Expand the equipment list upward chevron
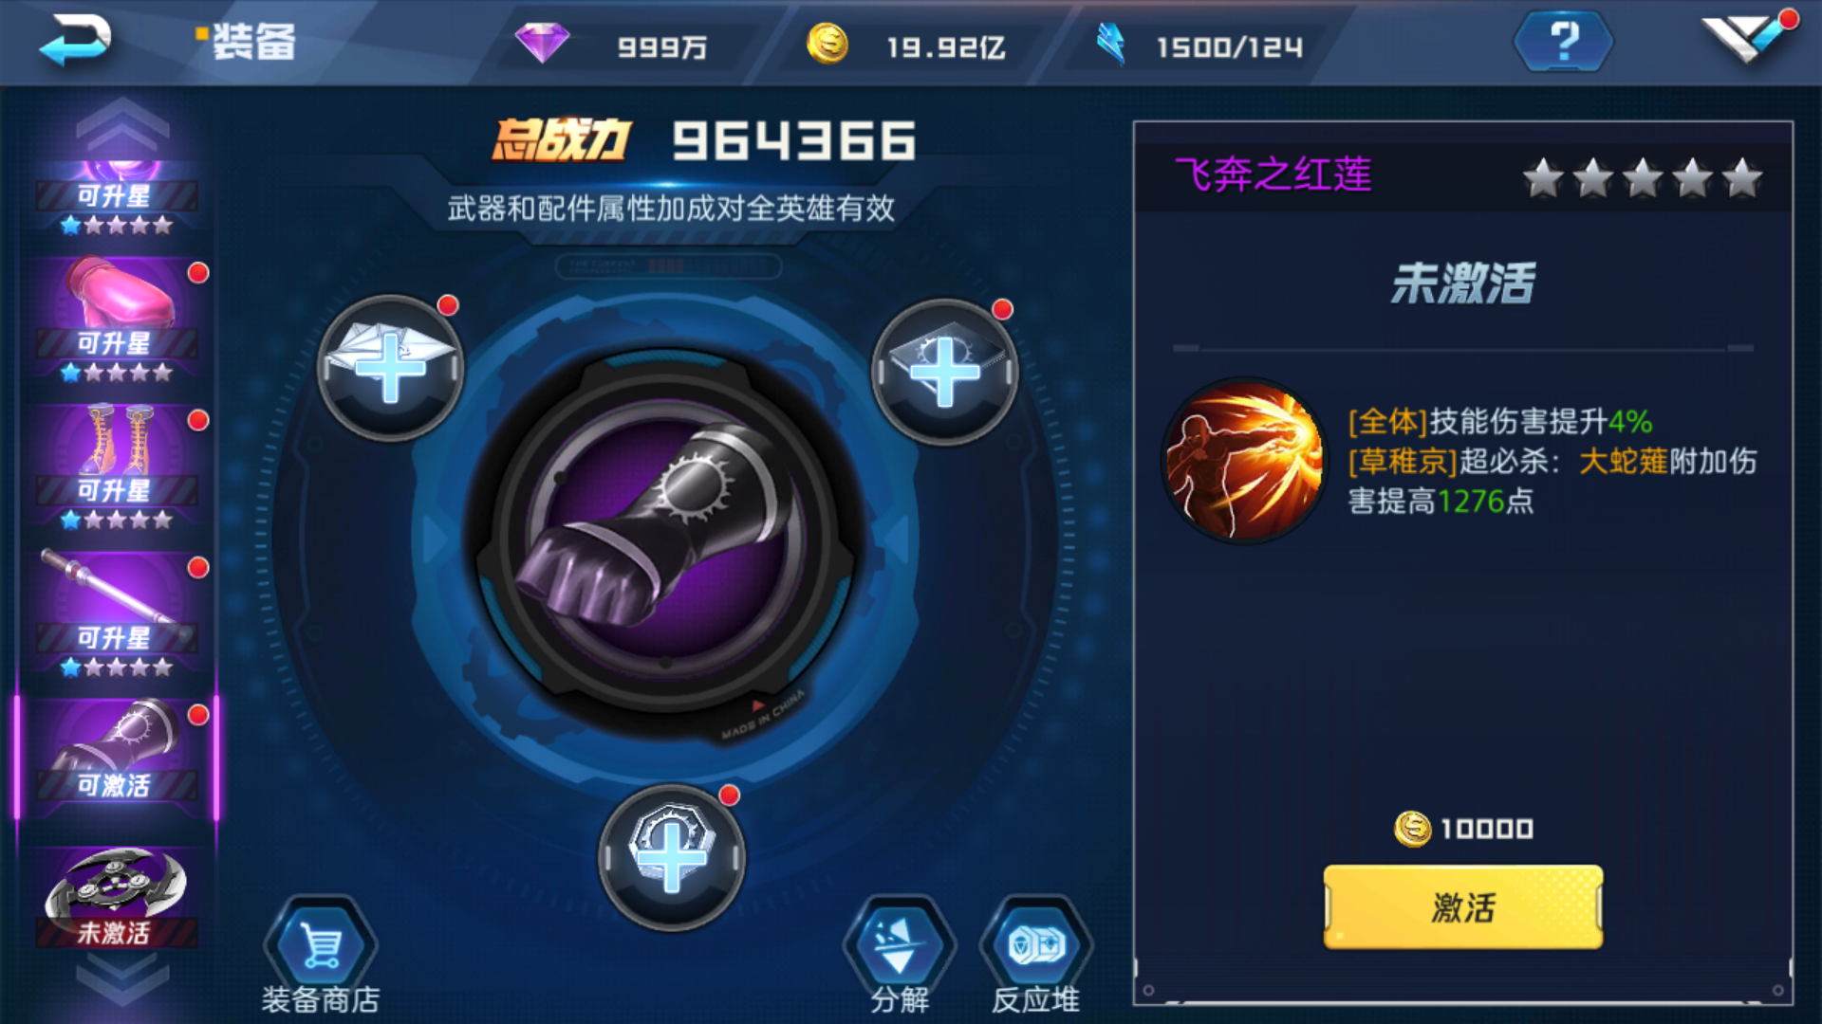Viewport: 1822px width, 1024px height. coord(122,123)
